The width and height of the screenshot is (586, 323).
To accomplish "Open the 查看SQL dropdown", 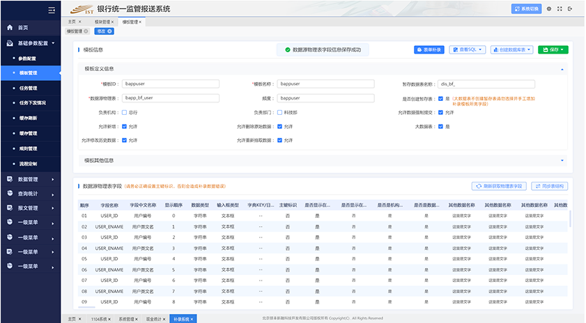I will tap(467, 50).
